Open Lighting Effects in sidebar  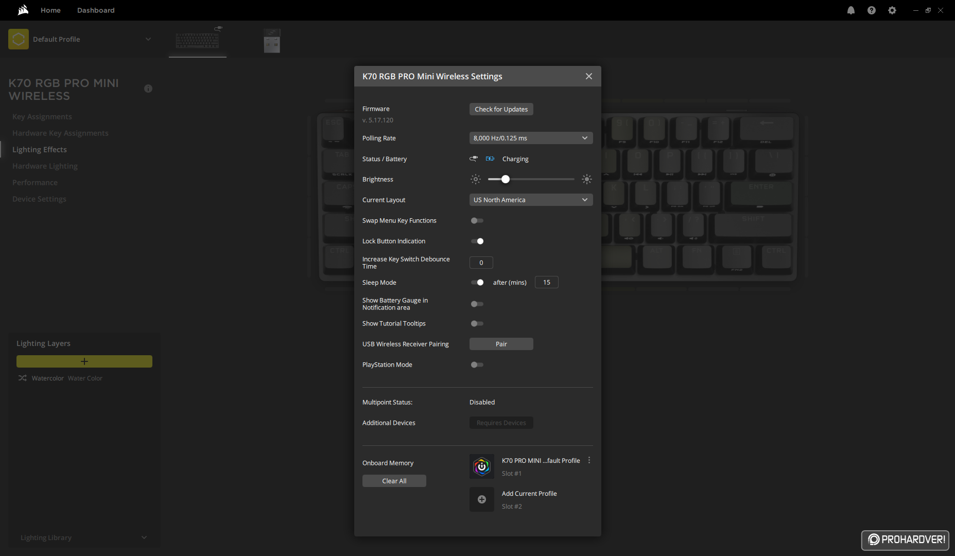pyautogui.click(x=40, y=150)
